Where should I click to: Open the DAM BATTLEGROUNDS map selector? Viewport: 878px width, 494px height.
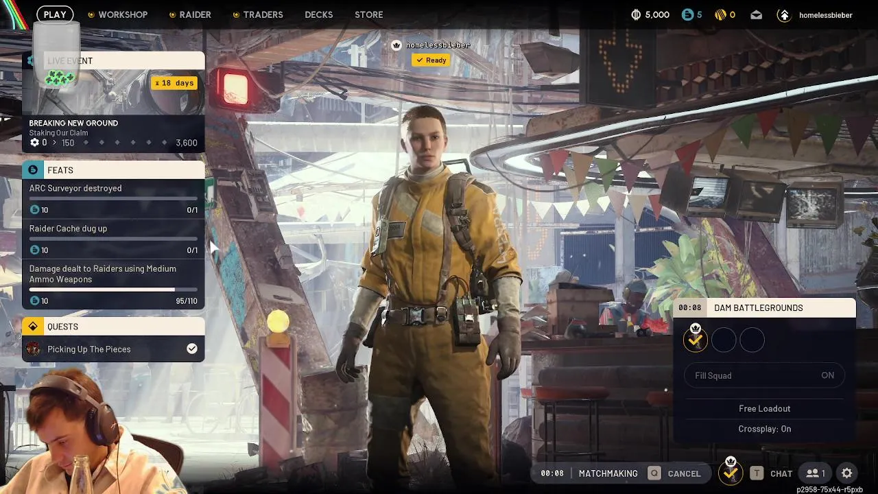(764, 308)
